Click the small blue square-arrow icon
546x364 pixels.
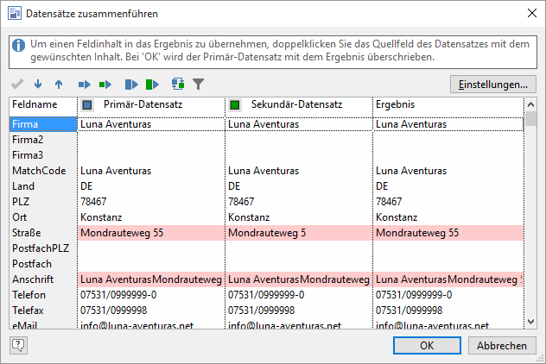pyautogui.click(x=85, y=85)
